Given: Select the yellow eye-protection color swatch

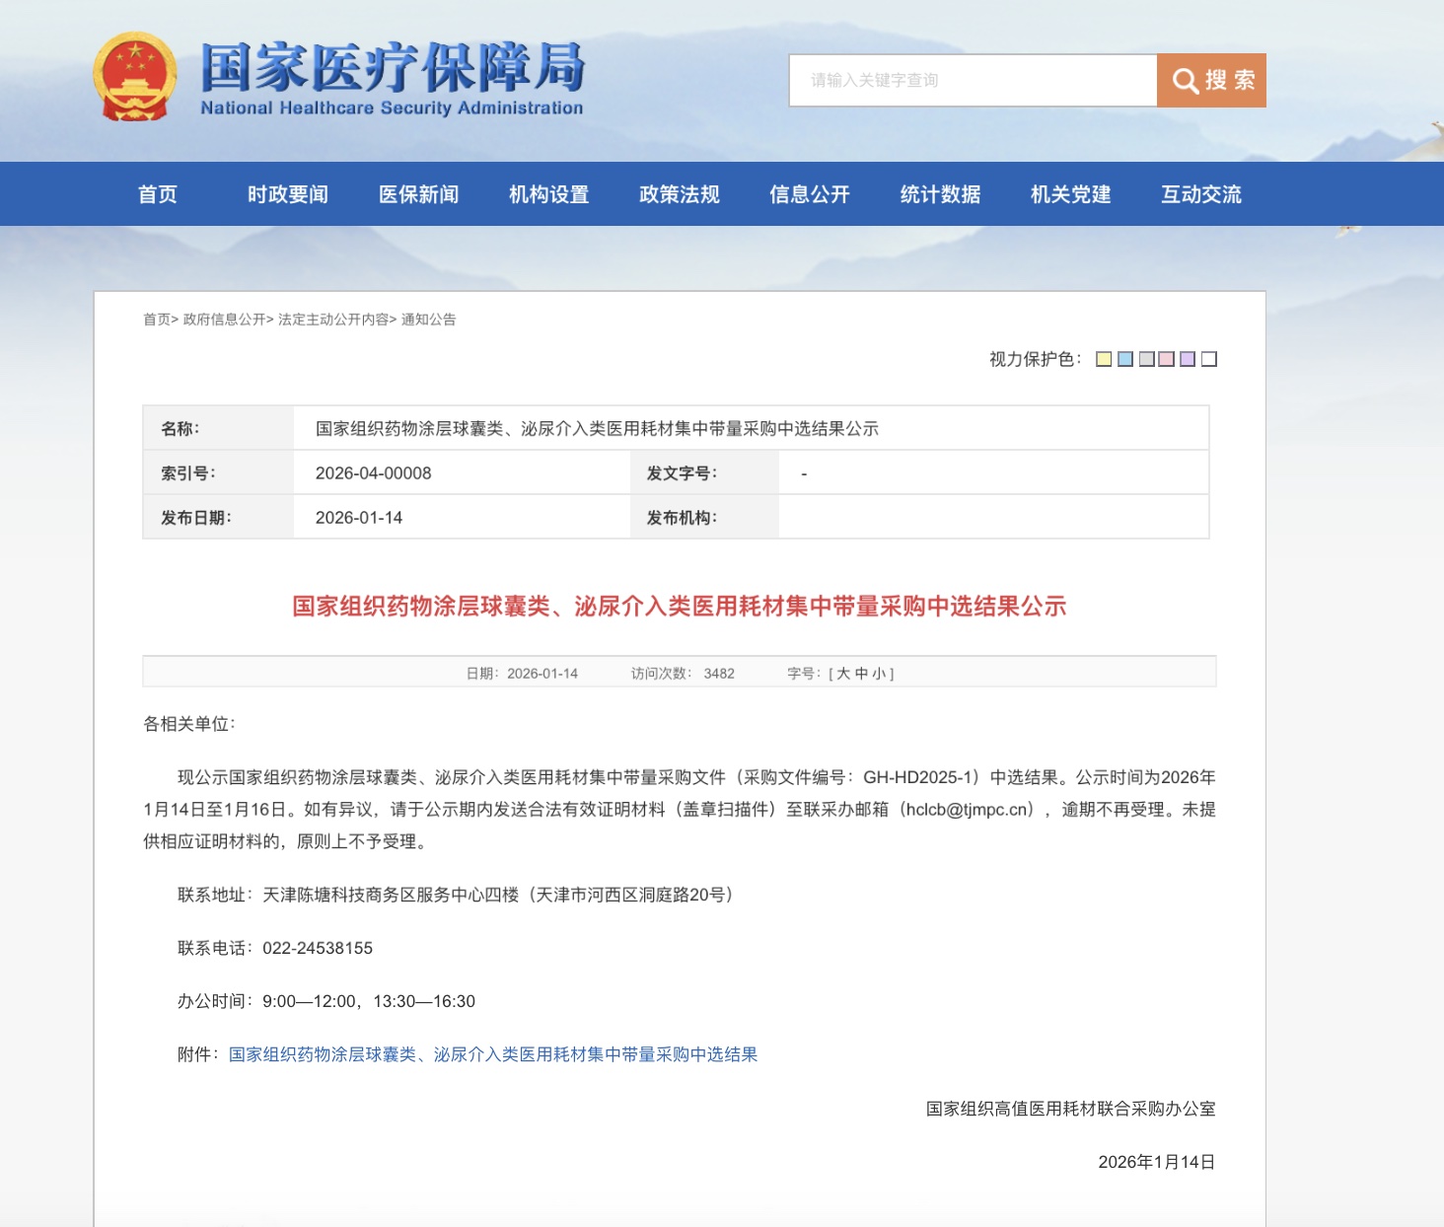Looking at the screenshot, I should click(x=1103, y=358).
